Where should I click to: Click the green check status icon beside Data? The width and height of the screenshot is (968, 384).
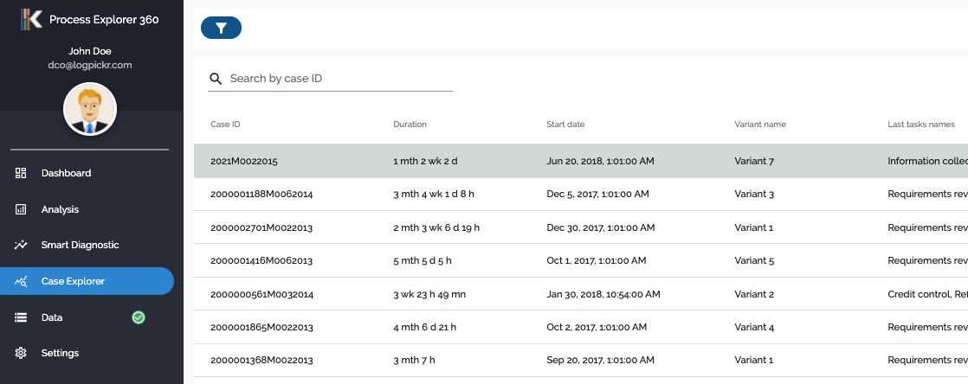click(x=139, y=317)
